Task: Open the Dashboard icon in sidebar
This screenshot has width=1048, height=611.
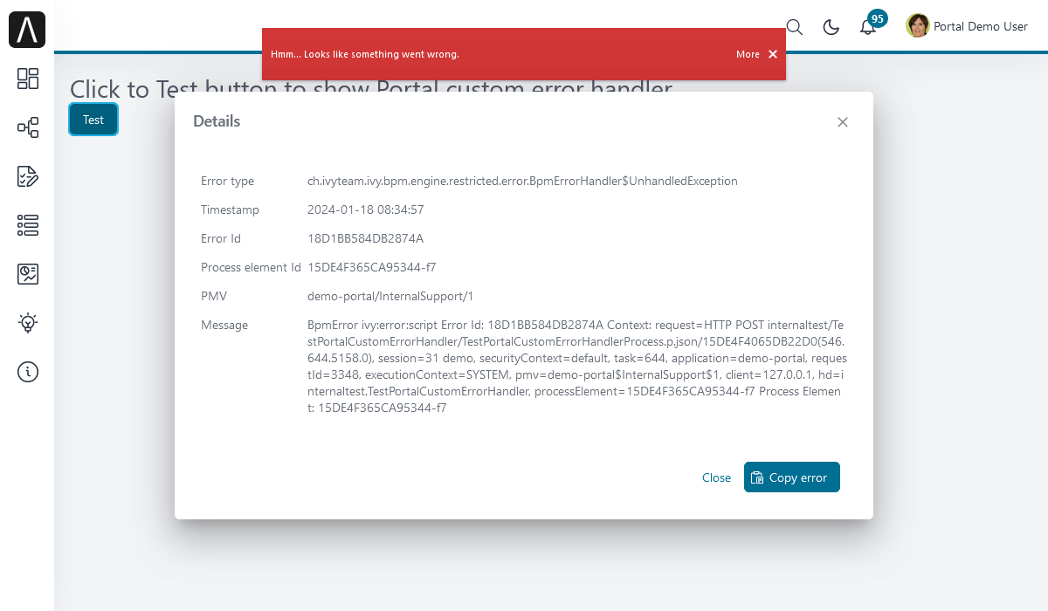Action: pos(28,79)
